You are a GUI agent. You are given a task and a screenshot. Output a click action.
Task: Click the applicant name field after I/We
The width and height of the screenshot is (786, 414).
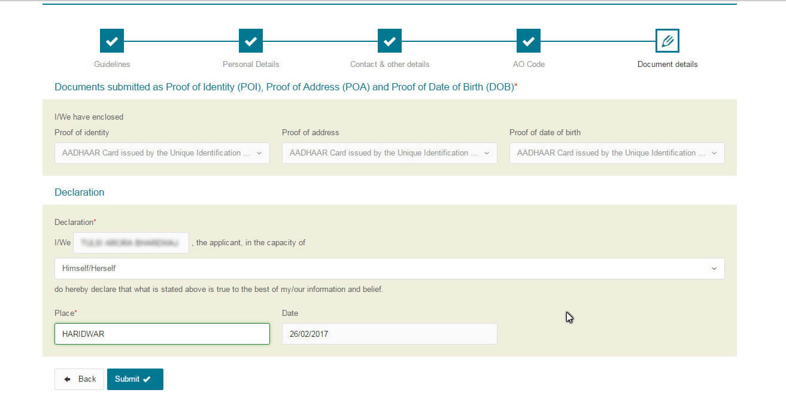coord(131,242)
